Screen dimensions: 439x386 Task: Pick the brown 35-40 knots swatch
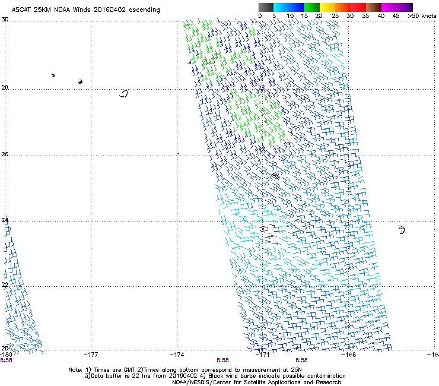tap(374, 7)
